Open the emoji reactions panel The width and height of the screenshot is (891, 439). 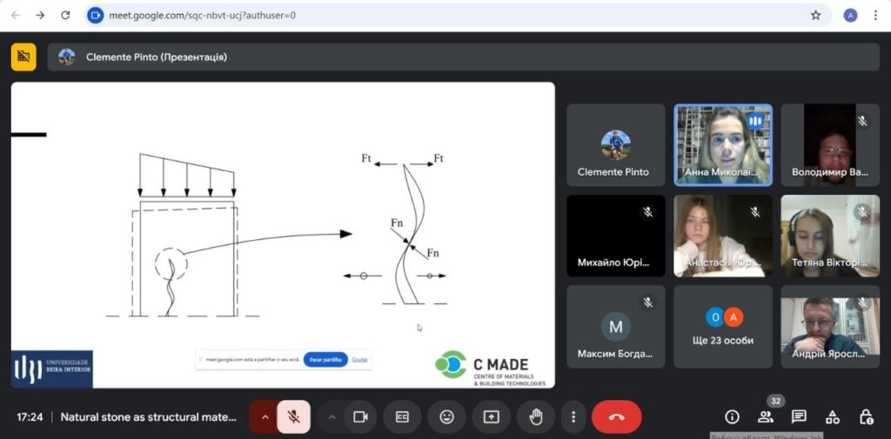446,417
